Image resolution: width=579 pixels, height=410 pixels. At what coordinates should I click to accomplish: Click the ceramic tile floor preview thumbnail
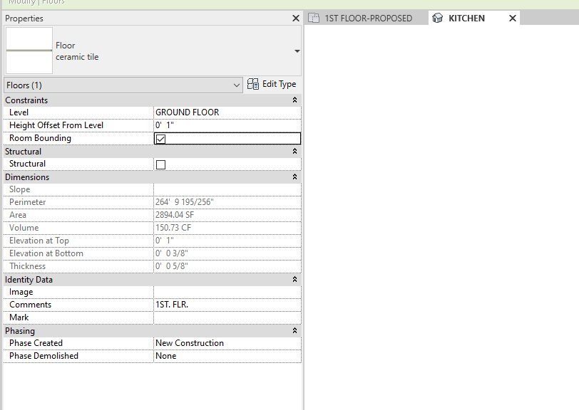point(29,51)
